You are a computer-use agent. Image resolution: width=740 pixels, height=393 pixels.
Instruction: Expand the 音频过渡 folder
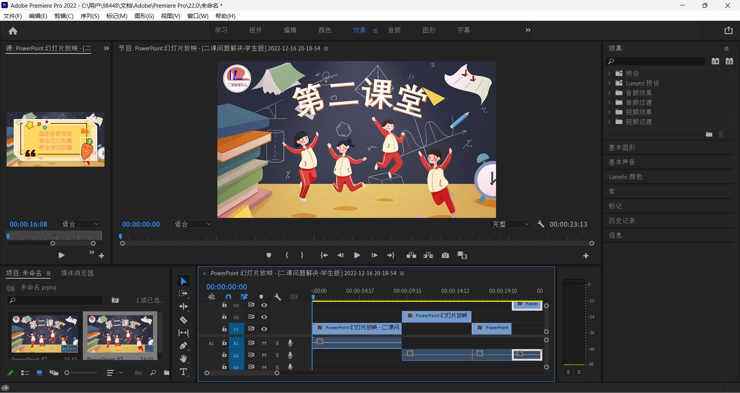(609, 102)
